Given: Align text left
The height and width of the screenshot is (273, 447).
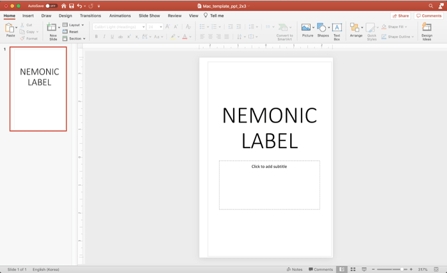Looking at the screenshot, I should tap(202, 37).
